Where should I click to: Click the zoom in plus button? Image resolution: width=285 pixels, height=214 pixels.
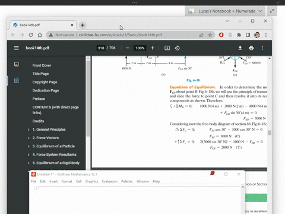153,48
